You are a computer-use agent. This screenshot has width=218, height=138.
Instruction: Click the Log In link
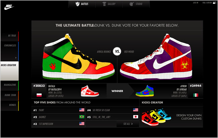(196, 3)
